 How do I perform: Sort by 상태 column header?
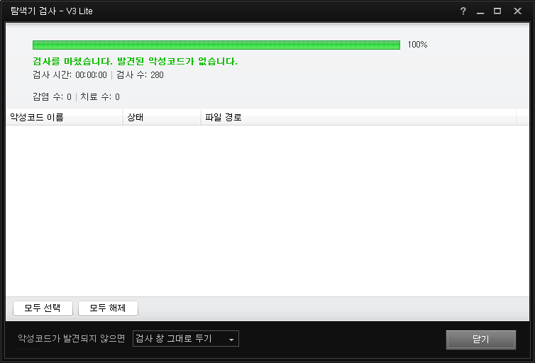point(162,117)
